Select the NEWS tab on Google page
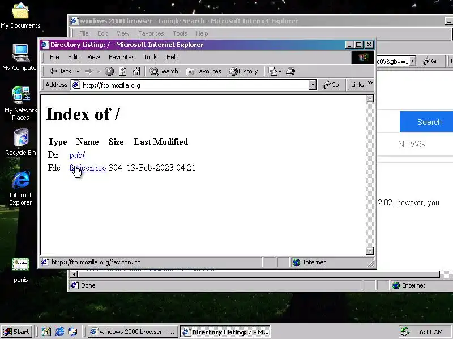Viewport: 453px width, 339px height. click(x=412, y=144)
